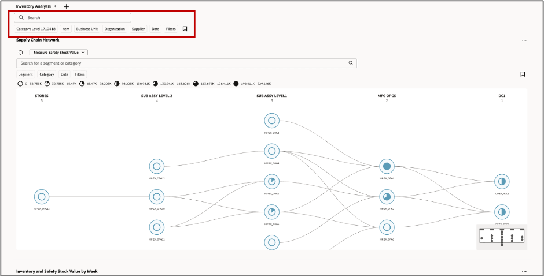The image size is (544, 277).
Task: Open the Item filter chip
Action: point(65,29)
